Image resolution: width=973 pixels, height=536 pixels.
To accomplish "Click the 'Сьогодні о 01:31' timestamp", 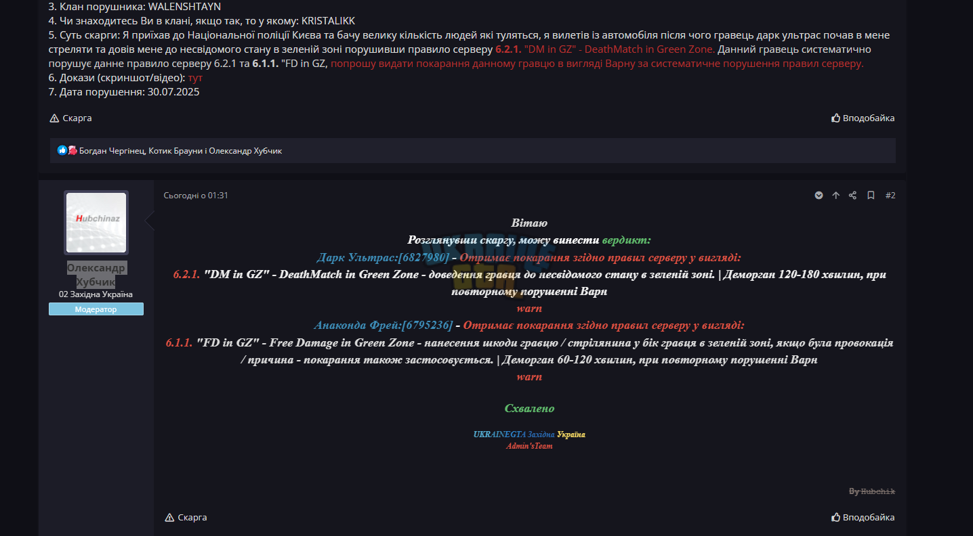I will tap(196, 196).
